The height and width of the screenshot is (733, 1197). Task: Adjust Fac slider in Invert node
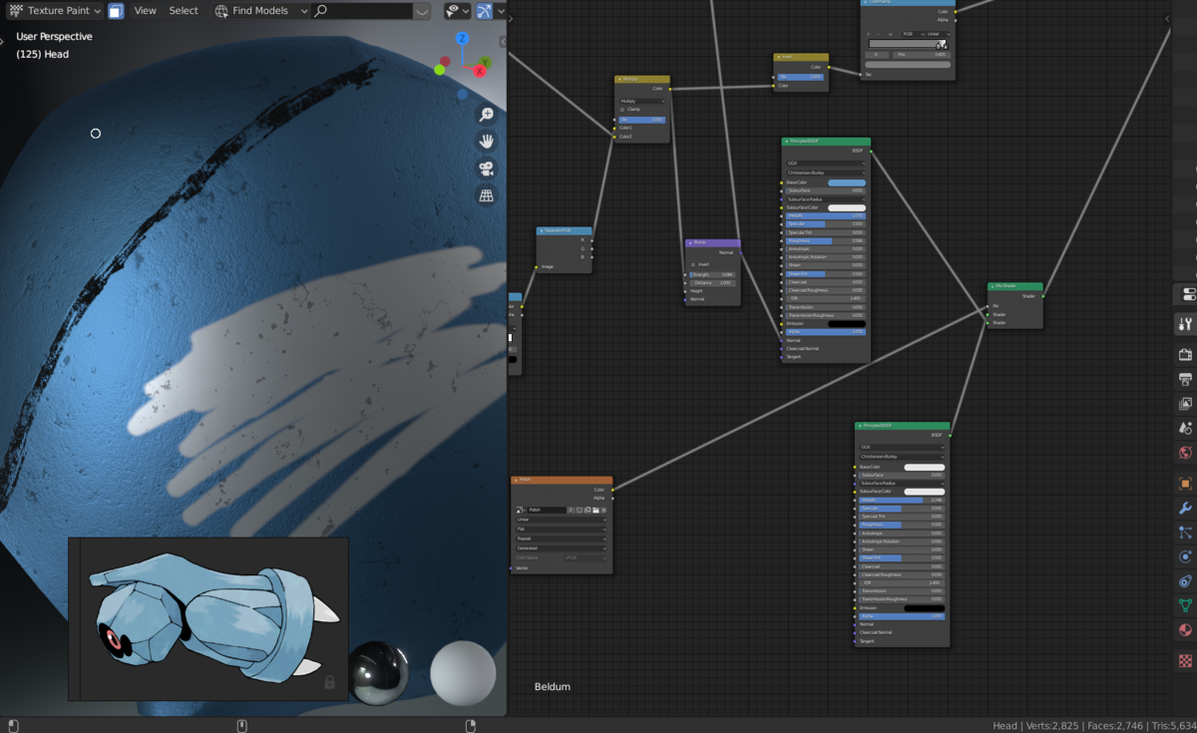801,77
